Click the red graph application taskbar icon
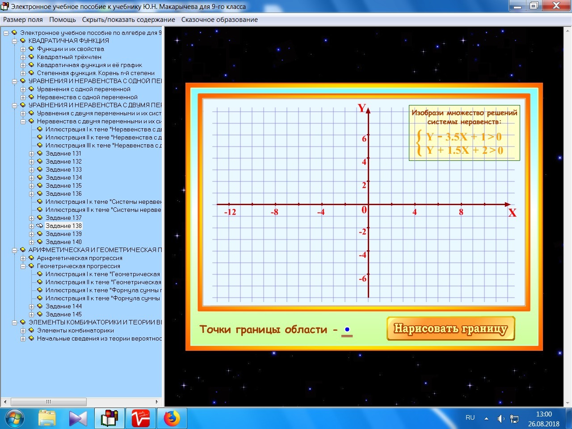 (140, 418)
